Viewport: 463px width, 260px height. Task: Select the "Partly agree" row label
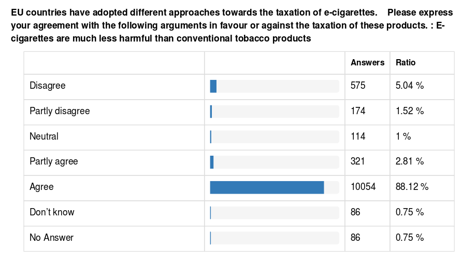point(54,161)
